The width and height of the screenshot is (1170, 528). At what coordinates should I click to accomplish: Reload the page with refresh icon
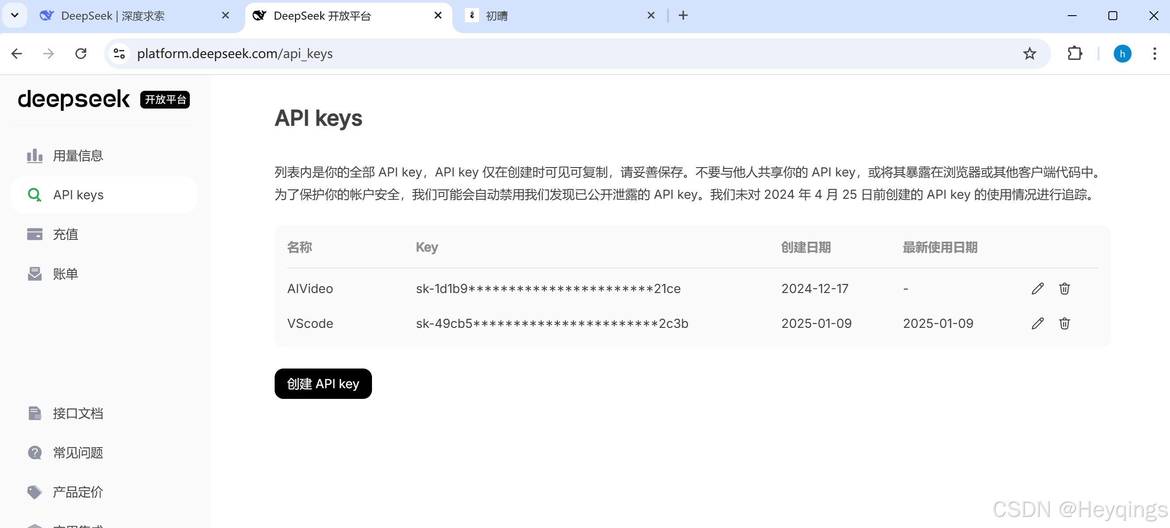(x=81, y=54)
